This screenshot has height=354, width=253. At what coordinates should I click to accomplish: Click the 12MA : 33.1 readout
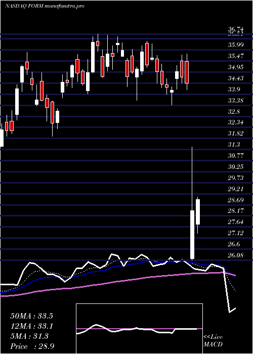31,326
